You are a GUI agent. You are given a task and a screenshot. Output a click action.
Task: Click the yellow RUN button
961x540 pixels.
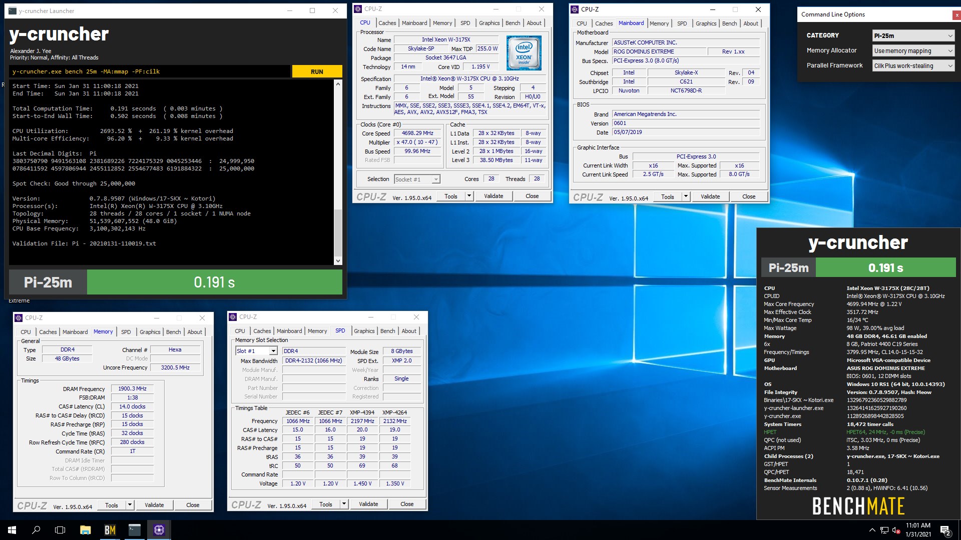click(317, 71)
